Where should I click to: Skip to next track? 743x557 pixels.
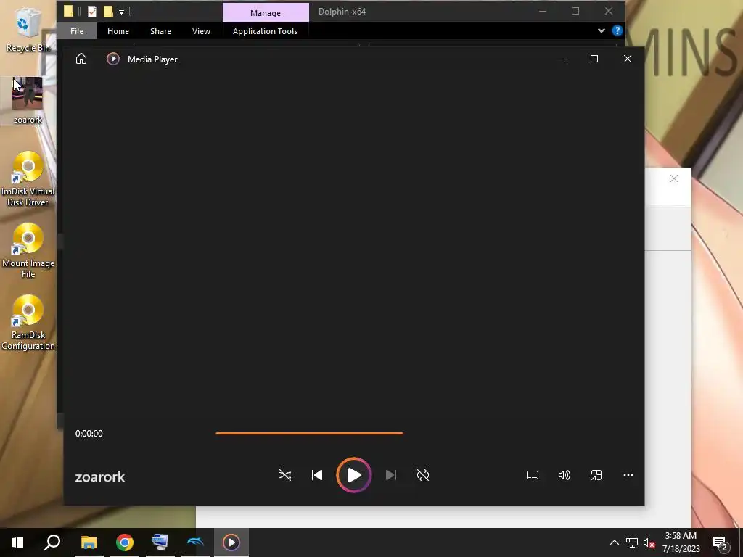(x=390, y=475)
